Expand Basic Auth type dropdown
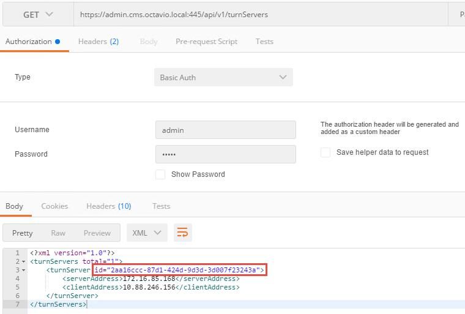The height and width of the screenshot is (314, 465). click(x=223, y=78)
